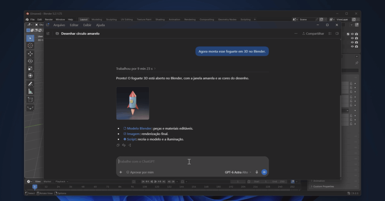The image size is (385, 201).
Task: Toggle visibility eye on first outliner row
Action: (x=352, y=34)
